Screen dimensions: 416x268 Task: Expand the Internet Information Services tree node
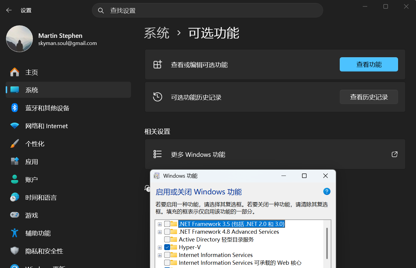pos(160,255)
